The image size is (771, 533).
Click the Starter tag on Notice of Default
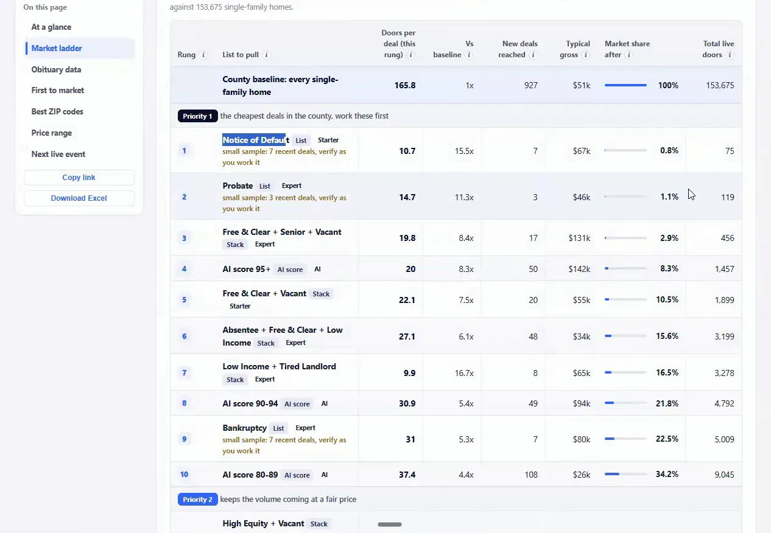(328, 140)
